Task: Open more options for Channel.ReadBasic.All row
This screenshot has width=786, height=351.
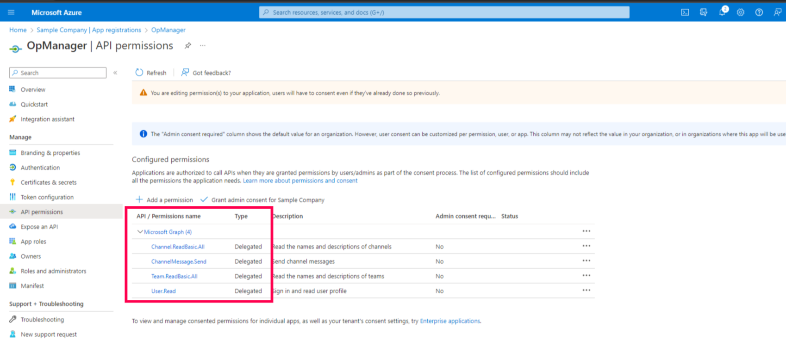Action: coord(586,246)
